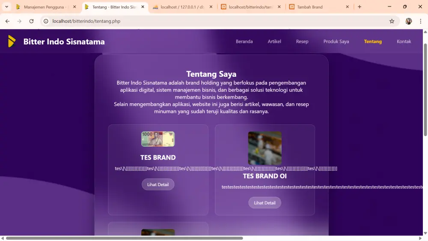428x241 pixels.
Task: Open the Beranda navigation link
Action: [244, 42]
